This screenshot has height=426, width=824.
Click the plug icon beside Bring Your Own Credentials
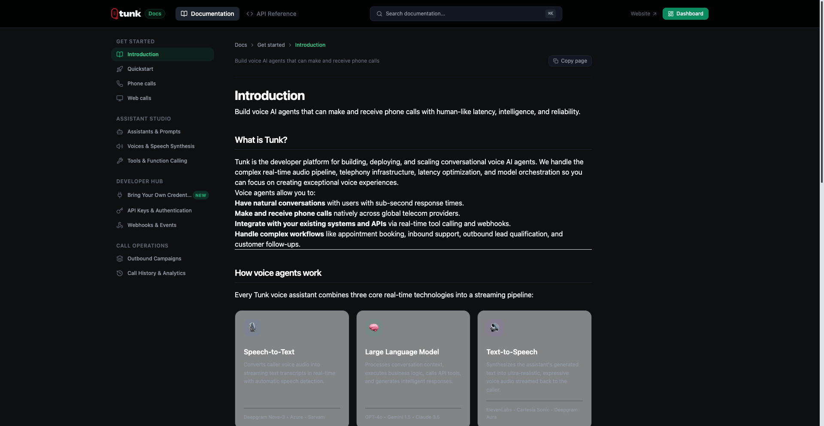point(120,195)
